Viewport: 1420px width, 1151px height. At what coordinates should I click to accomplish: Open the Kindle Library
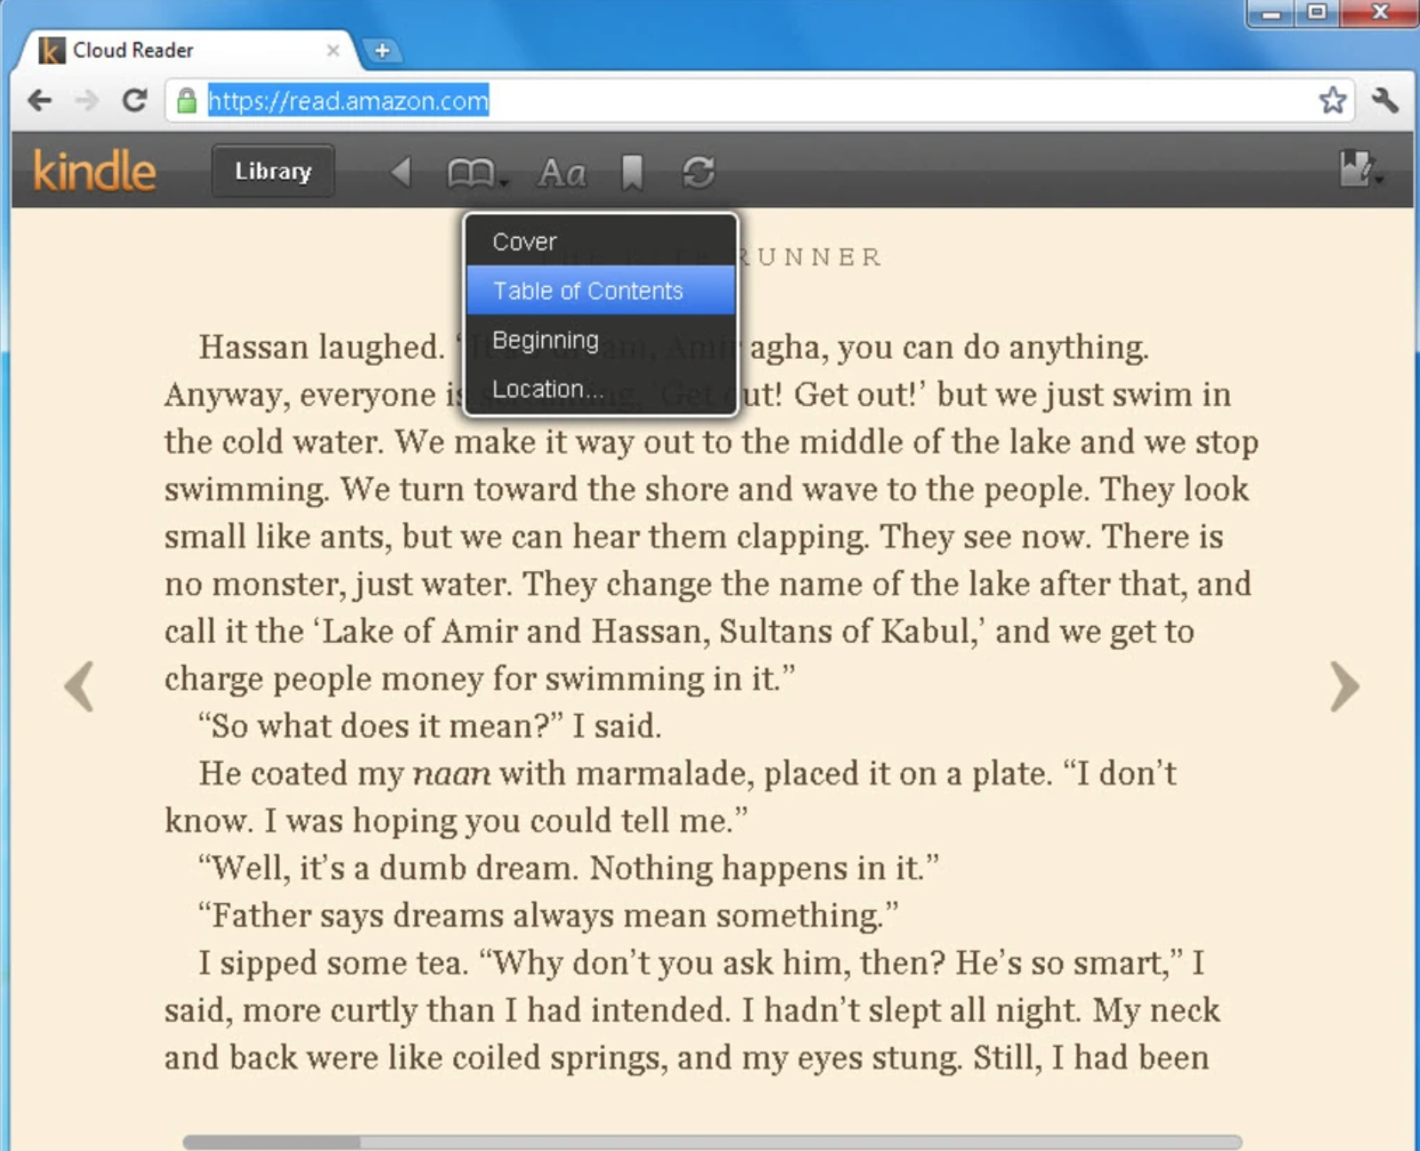[273, 171]
